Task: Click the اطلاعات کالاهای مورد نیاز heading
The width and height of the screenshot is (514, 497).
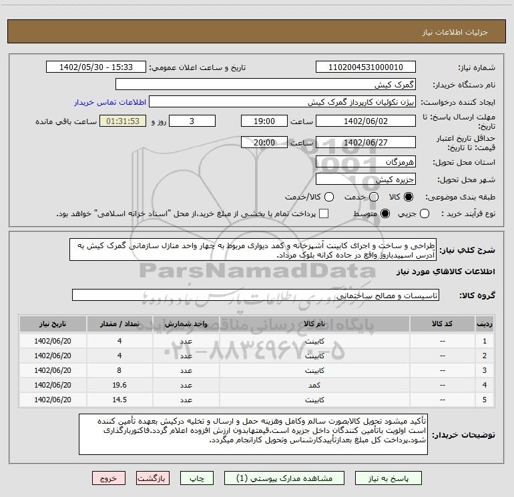Action: (445, 272)
